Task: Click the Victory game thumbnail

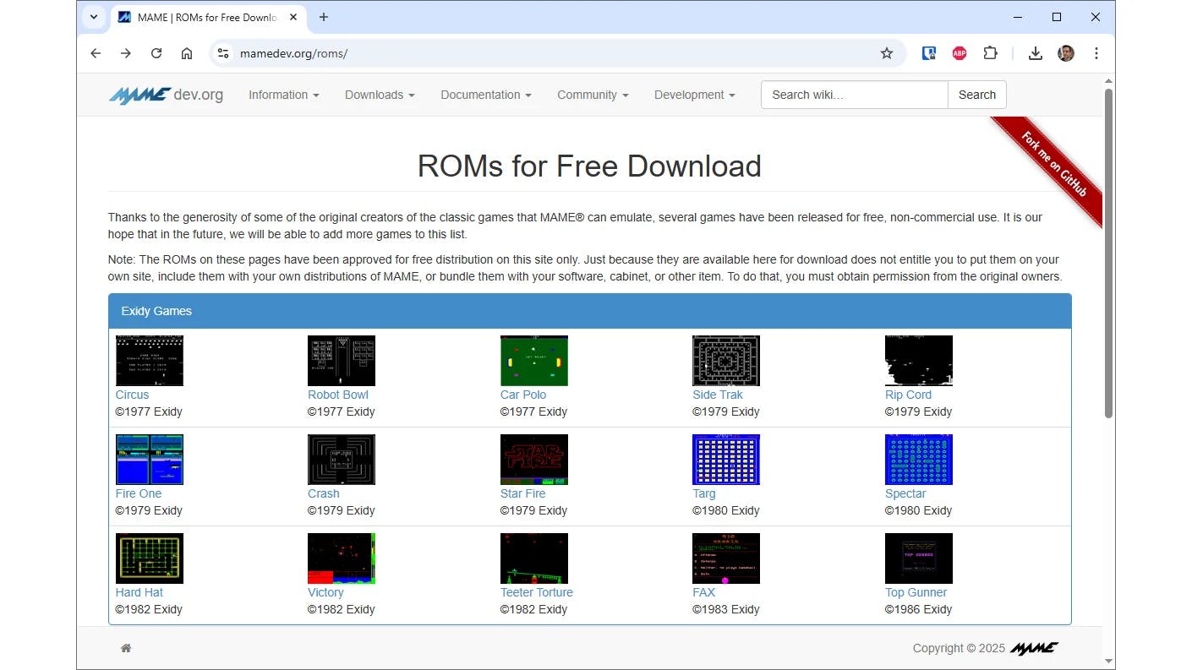Action: 342,558
